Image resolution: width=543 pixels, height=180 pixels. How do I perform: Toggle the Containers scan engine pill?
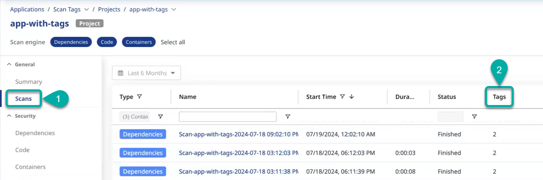(139, 42)
